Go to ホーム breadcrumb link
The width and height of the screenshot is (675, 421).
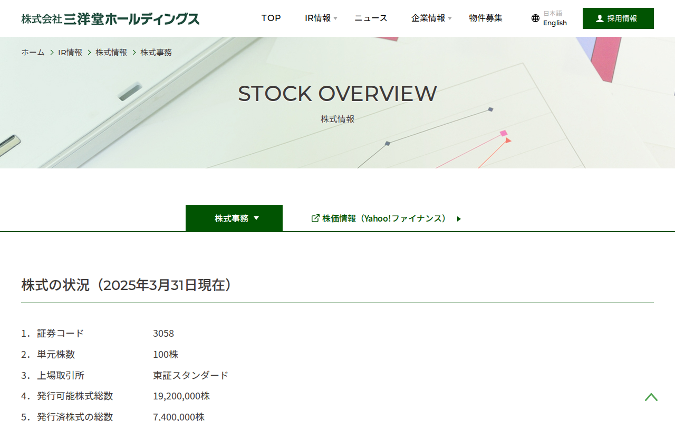point(33,52)
